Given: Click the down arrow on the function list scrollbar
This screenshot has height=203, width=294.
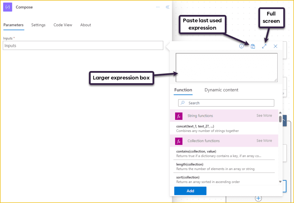Looking at the screenshot, I should tap(280, 181).
